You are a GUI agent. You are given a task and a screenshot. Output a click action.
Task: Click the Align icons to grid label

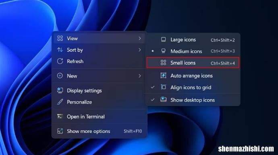[191, 87]
